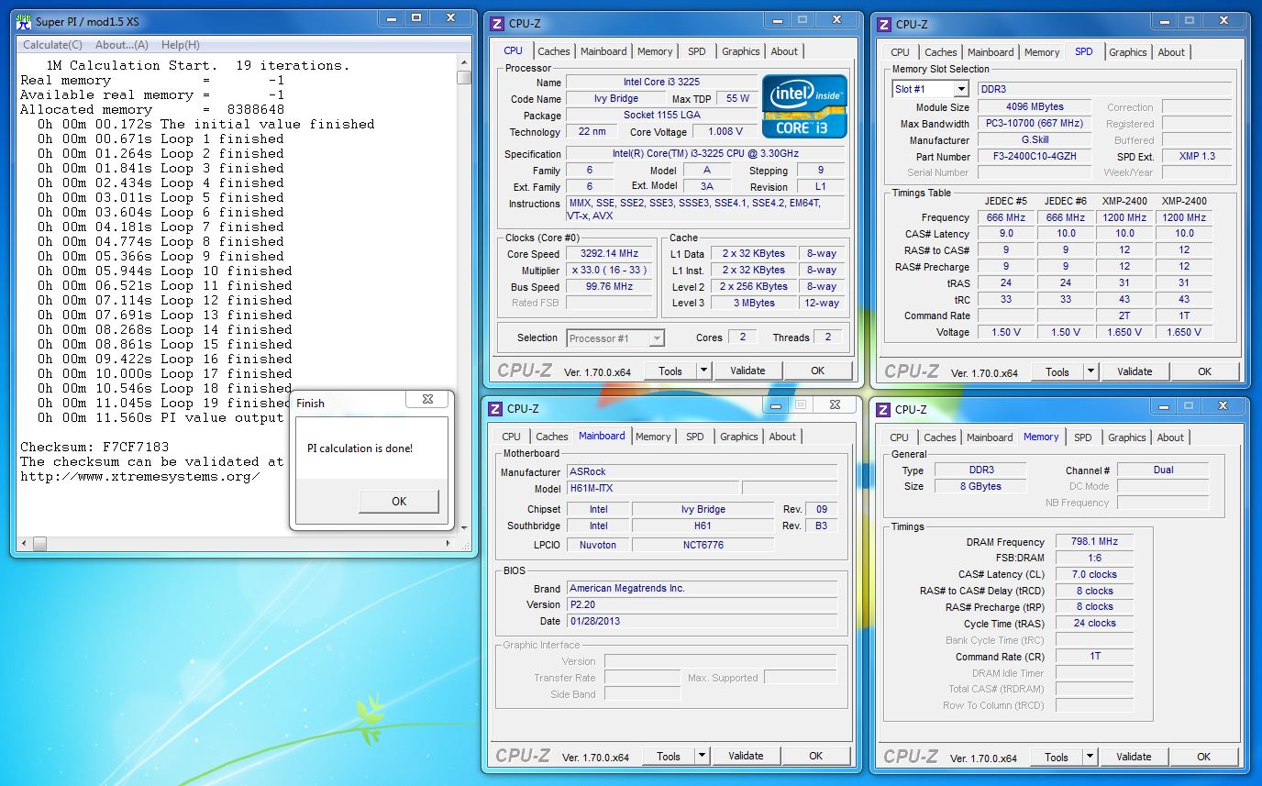1262x786 pixels.
Task: Click OK in the CPU-Z window showing SPD tab
Action: pyautogui.click(x=1205, y=371)
